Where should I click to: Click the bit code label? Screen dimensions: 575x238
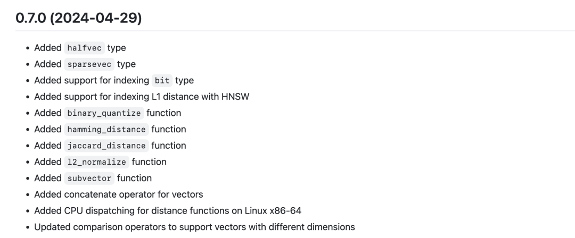163,81
